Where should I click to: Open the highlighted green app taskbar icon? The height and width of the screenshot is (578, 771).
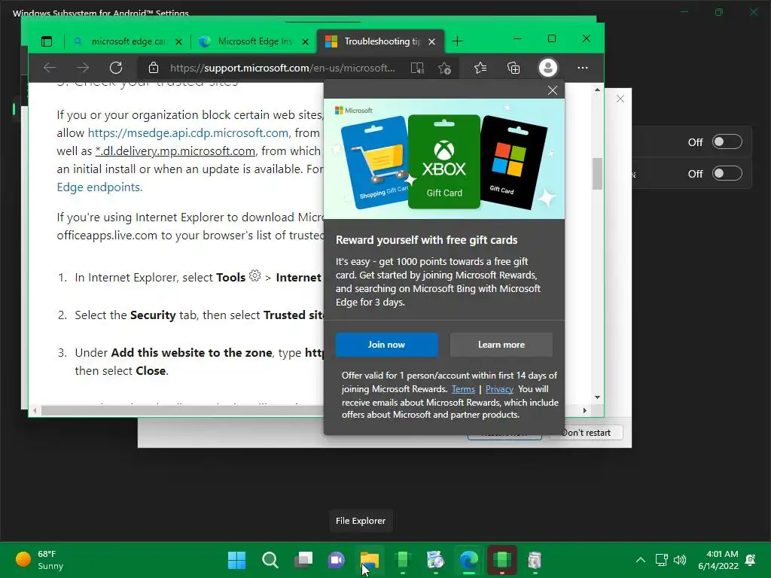click(x=502, y=560)
